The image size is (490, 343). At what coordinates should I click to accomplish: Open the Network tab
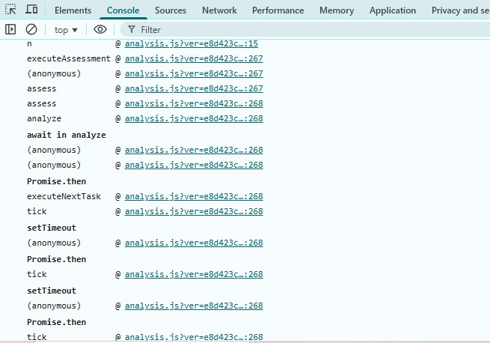[x=219, y=10]
